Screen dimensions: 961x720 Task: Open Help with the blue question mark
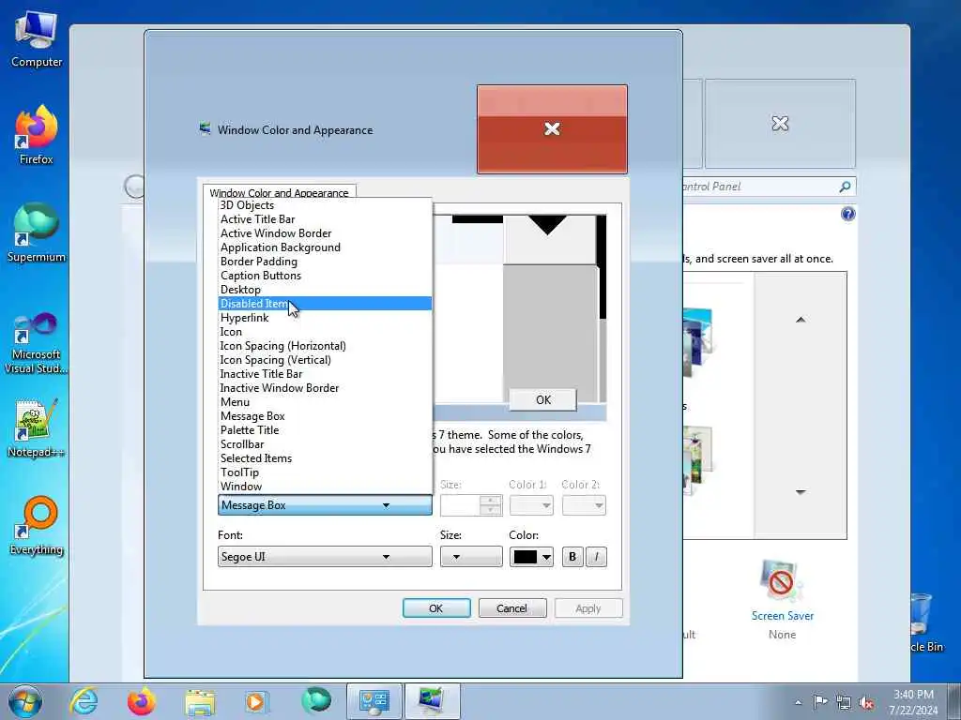tap(847, 214)
